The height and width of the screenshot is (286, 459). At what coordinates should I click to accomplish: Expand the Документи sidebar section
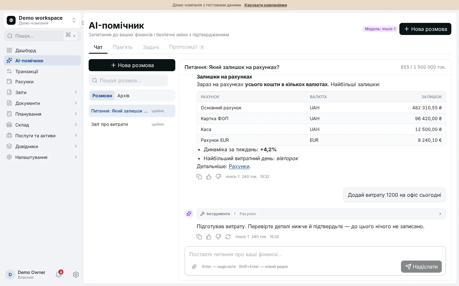tap(42, 103)
